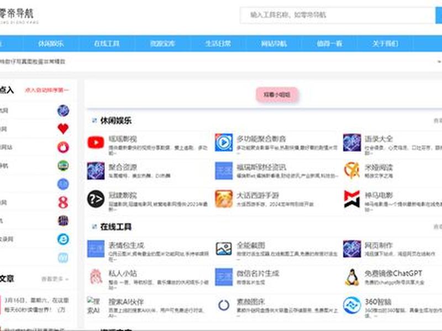Viewport: 442px width, 331px height.
Task: Select the blue icon beside 表情包生成
Action: click(96, 249)
